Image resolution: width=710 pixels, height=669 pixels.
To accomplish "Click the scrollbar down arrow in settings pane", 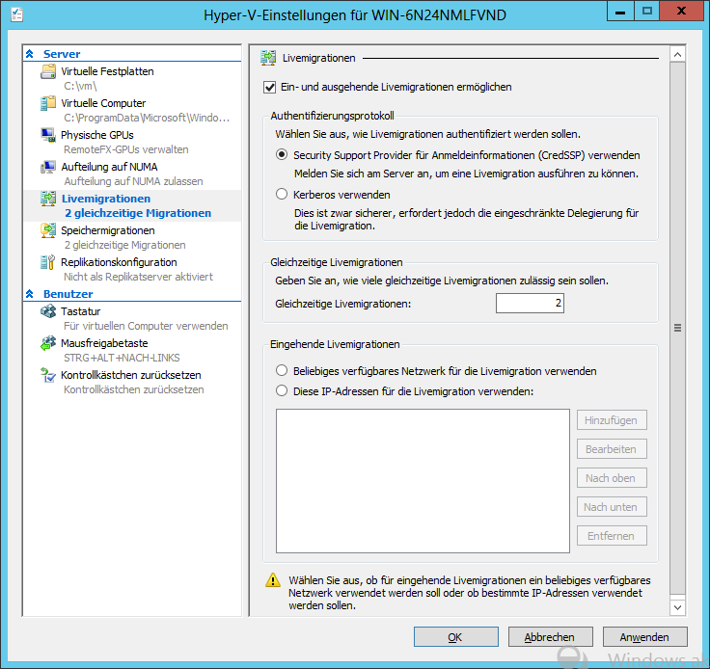I will (677, 607).
